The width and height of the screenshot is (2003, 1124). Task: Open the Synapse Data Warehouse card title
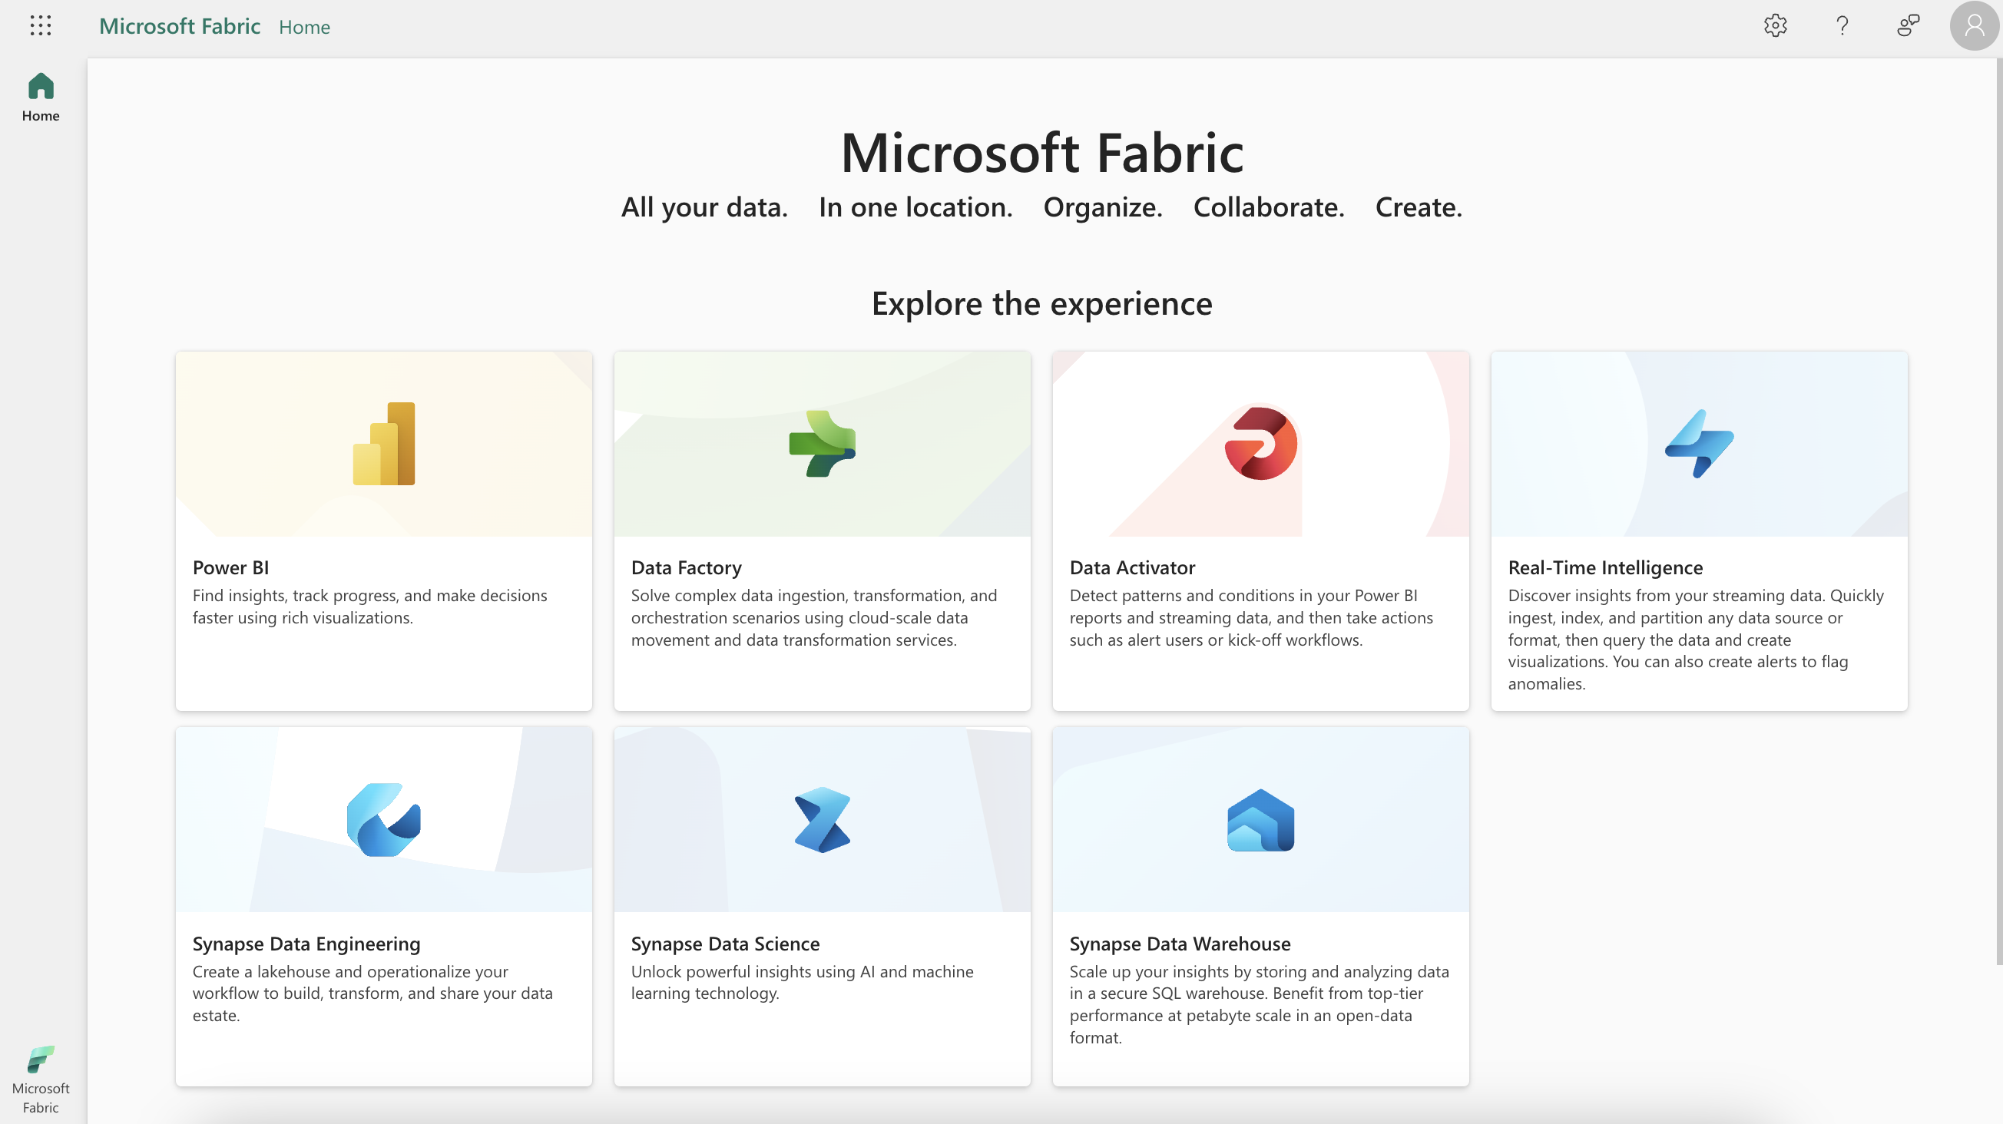[x=1180, y=944]
